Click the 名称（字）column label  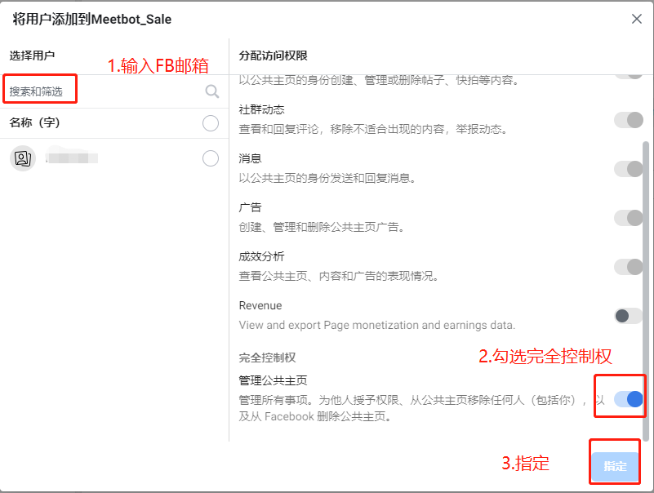[x=34, y=122]
